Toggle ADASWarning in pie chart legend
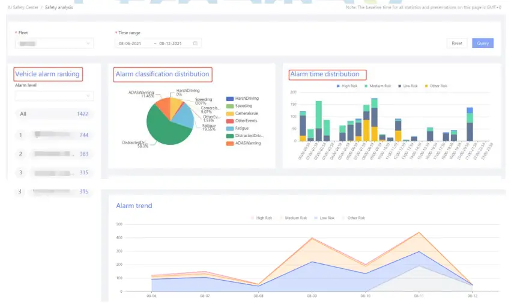511x303 pixels. coord(243,143)
